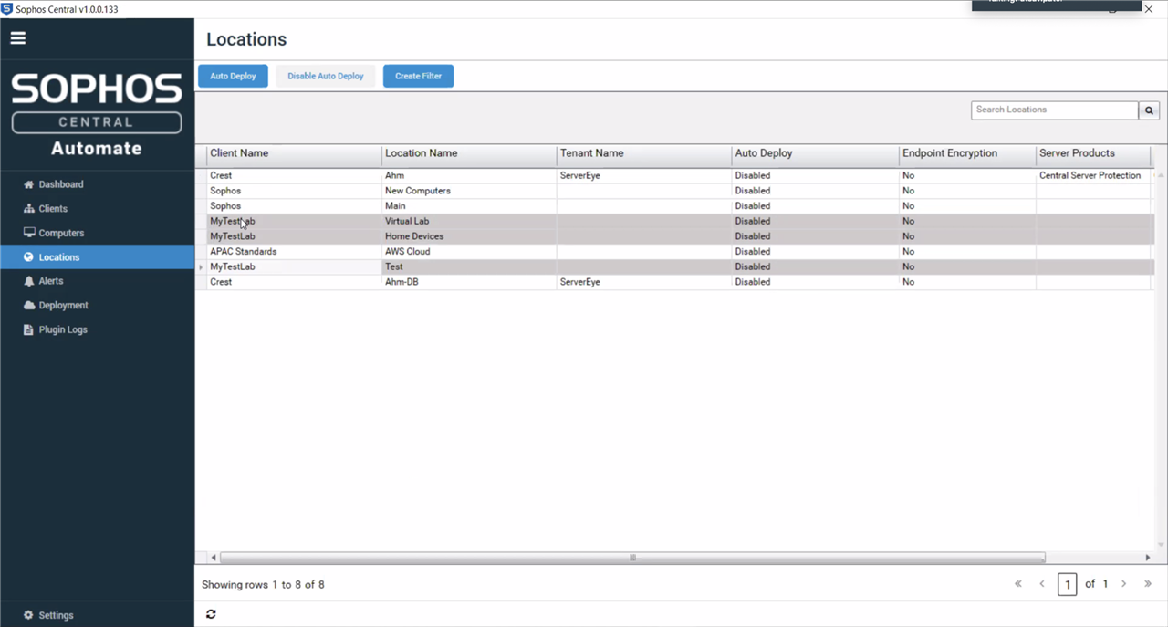Click the refresh icon below the table
Viewport: 1168px width, 627px height.
211,614
